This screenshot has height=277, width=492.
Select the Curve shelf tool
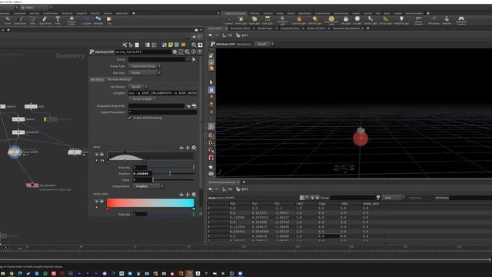(x=7, y=21)
